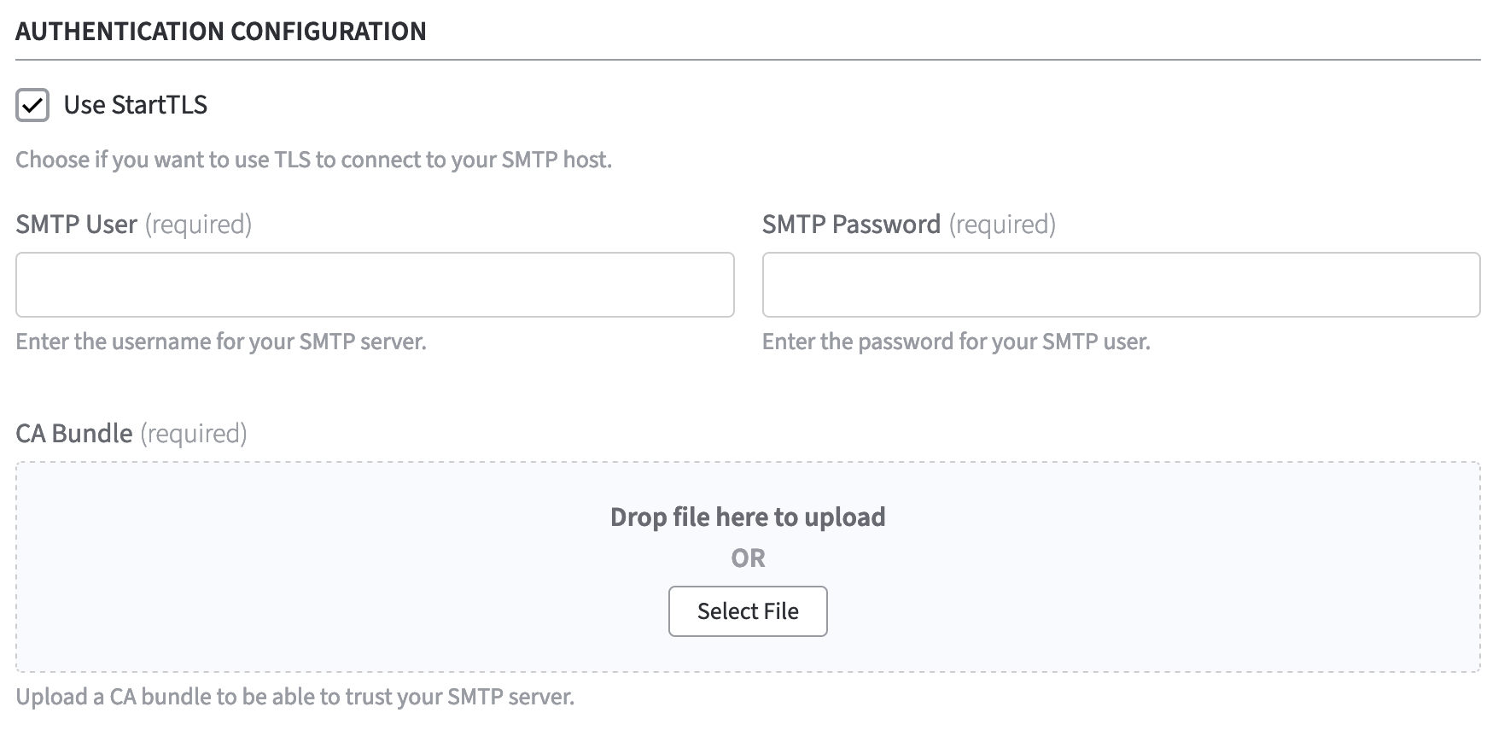Image resolution: width=1504 pixels, height=736 pixels.
Task: Click '(required)' next to SMTP Password
Action: 1002,225
